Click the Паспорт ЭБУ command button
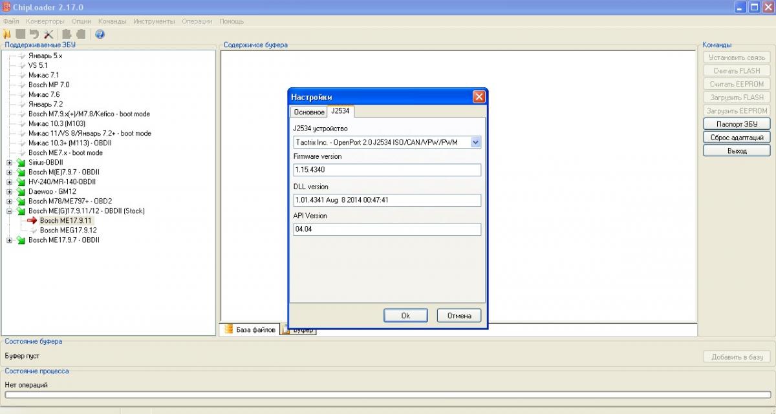 [737, 124]
